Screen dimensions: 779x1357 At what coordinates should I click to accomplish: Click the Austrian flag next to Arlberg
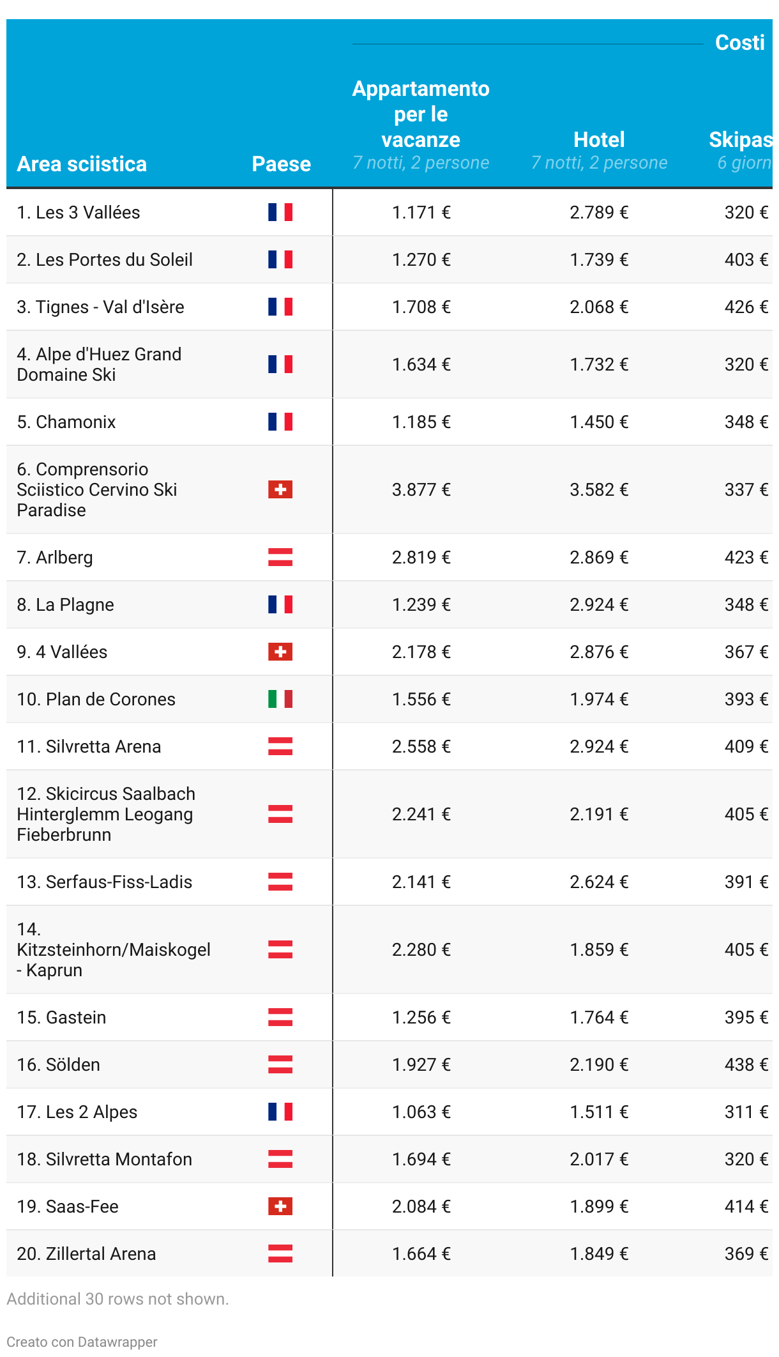280,557
